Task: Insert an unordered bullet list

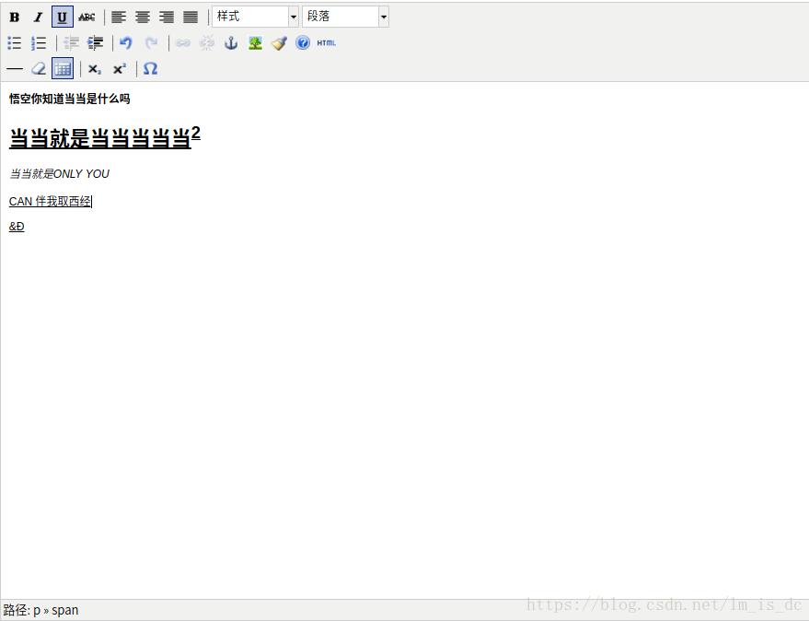Action: [15, 43]
